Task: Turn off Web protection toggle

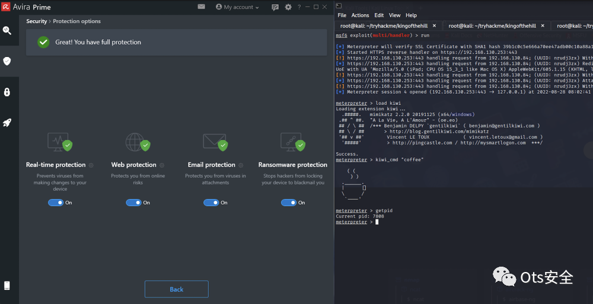Action: pos(133,203)
